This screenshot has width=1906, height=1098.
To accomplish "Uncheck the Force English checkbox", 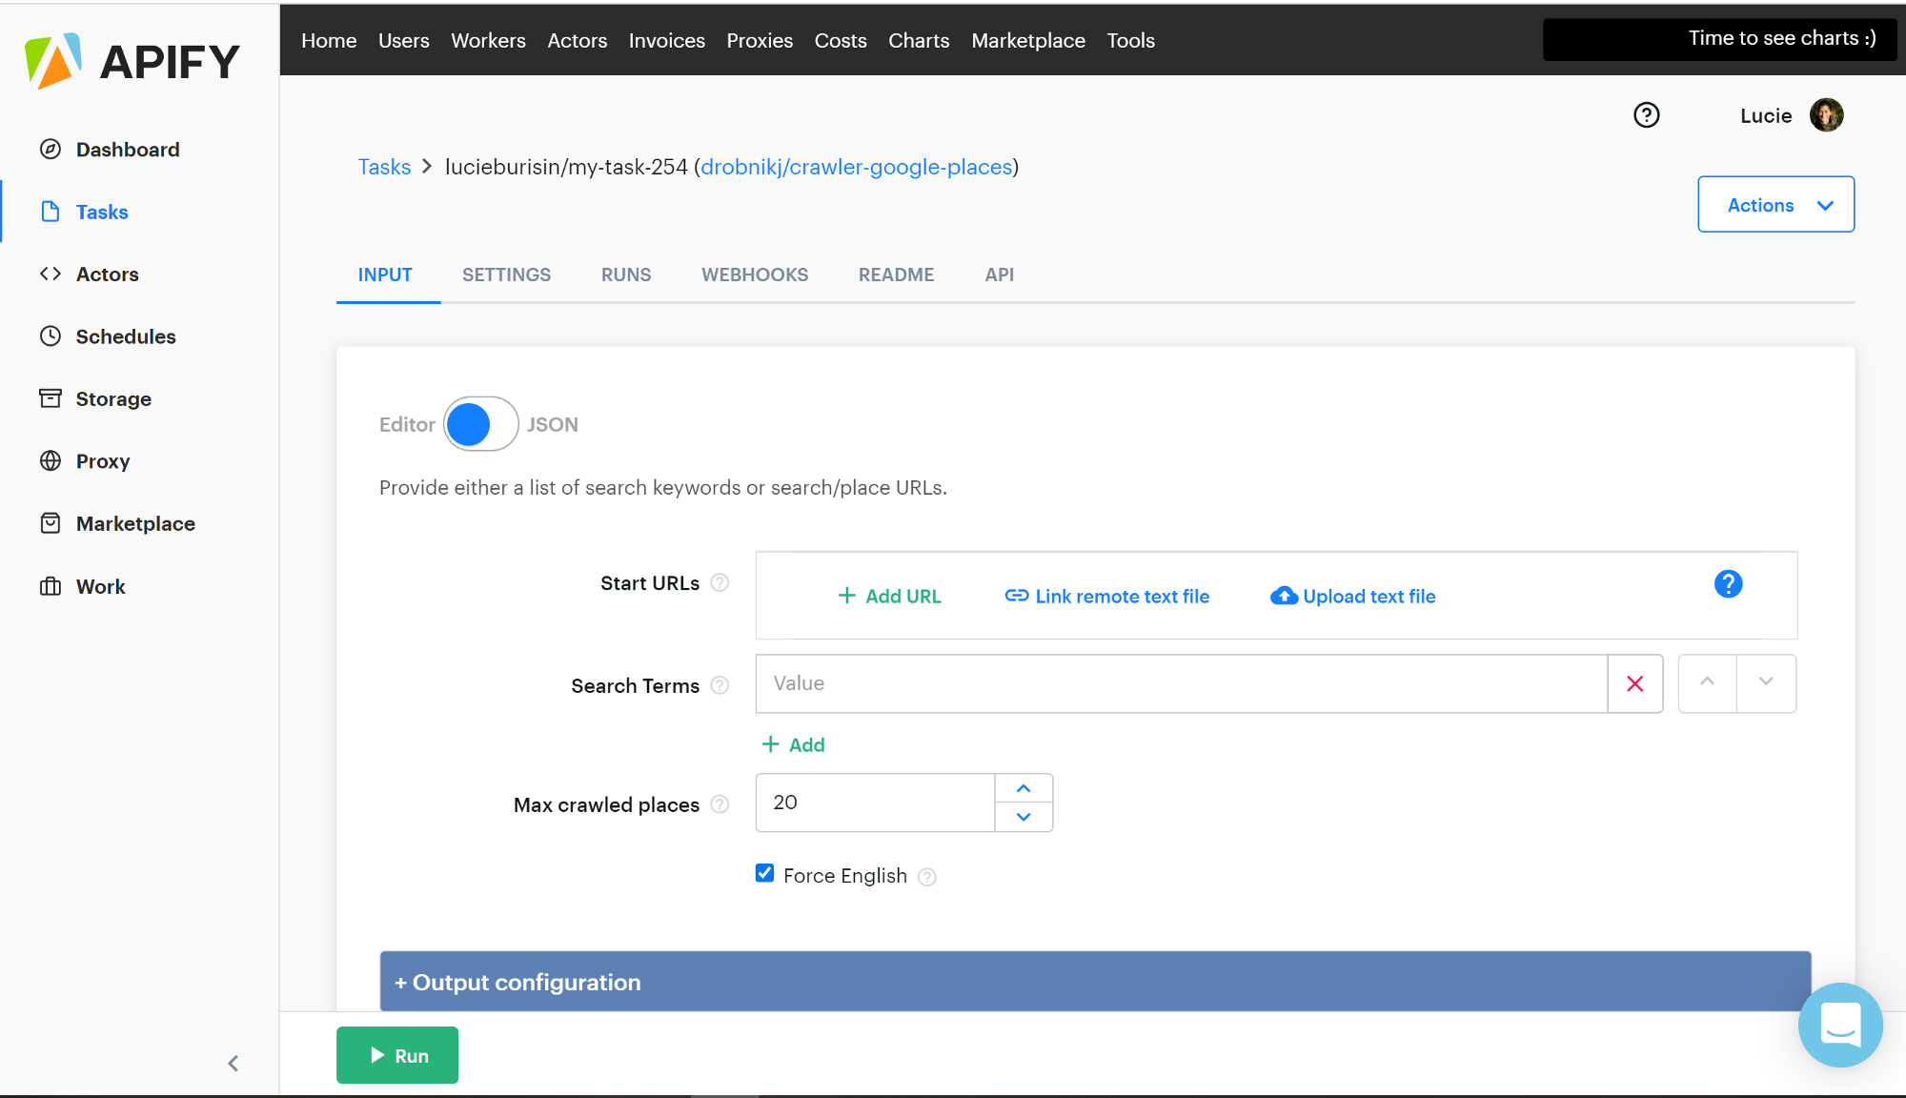I will coord(764,873).
